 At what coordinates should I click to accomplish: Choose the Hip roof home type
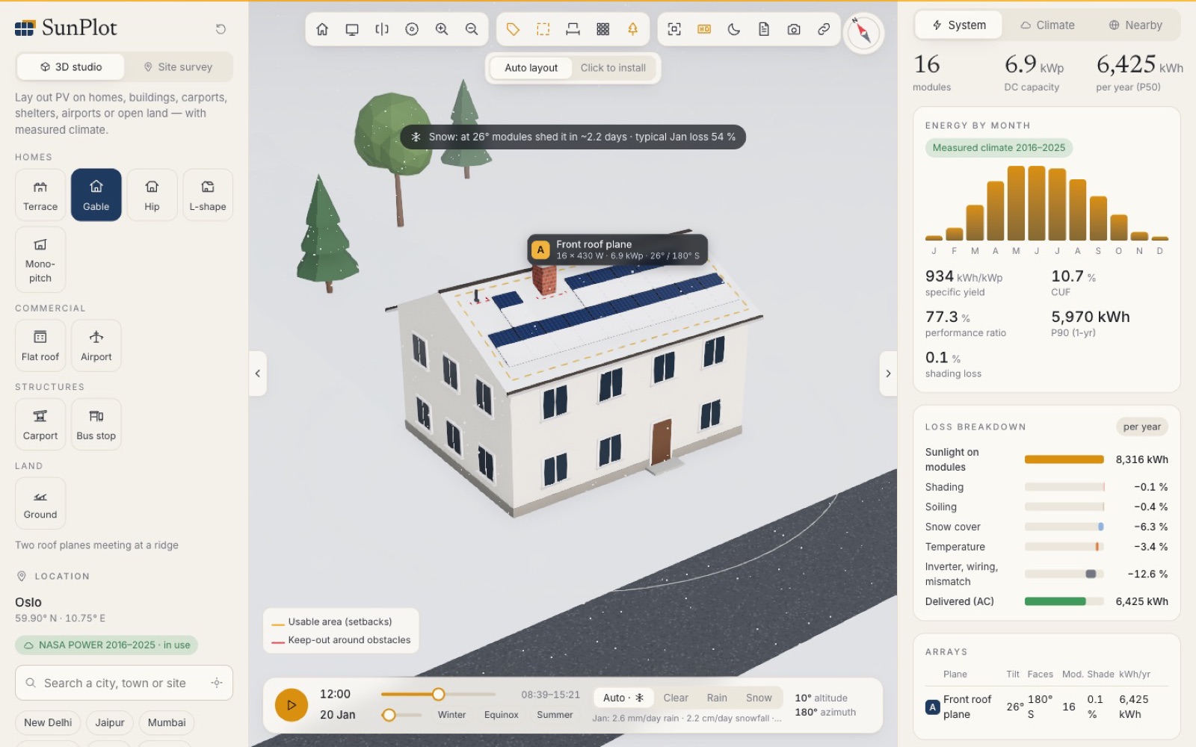pyautogui.click(x=152, y=195)
